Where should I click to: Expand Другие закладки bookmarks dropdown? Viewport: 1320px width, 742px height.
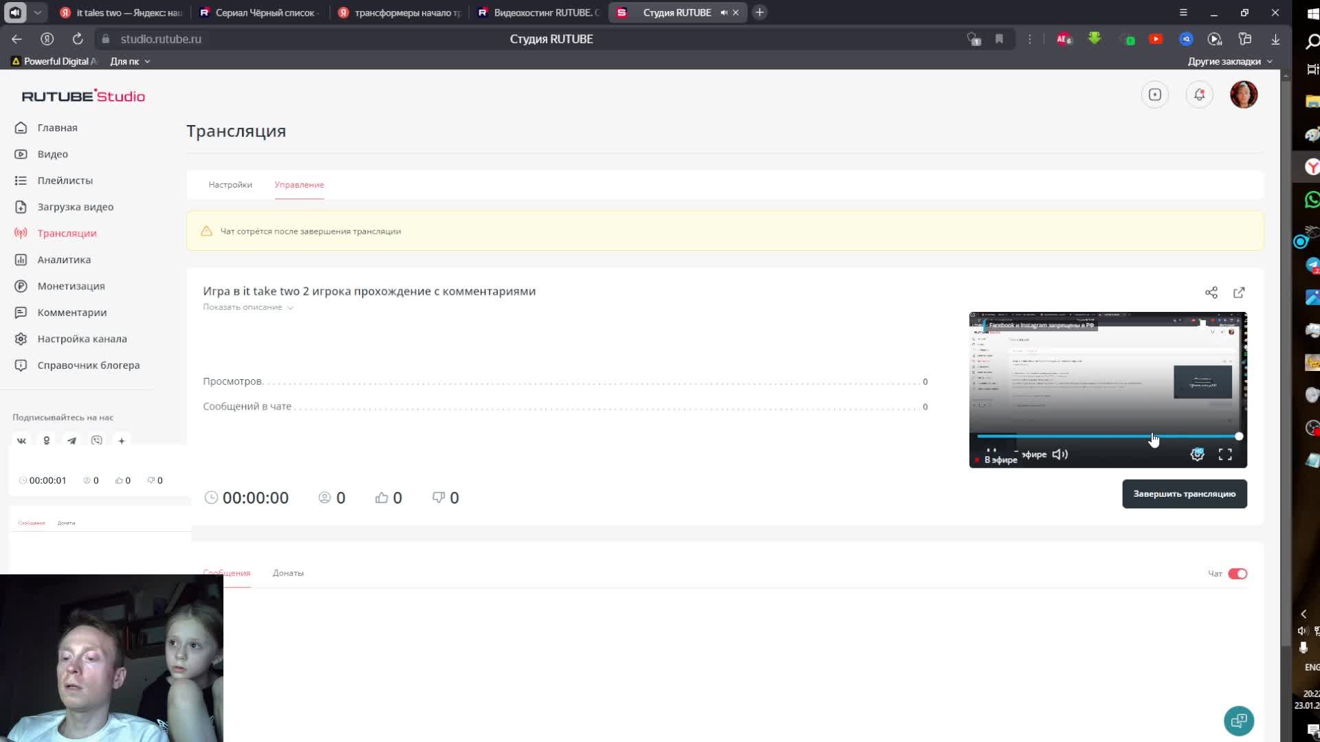(x=1229, y=61)
